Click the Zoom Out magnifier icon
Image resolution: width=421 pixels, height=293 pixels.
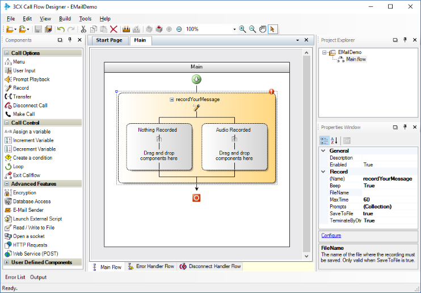coord(252,29)
